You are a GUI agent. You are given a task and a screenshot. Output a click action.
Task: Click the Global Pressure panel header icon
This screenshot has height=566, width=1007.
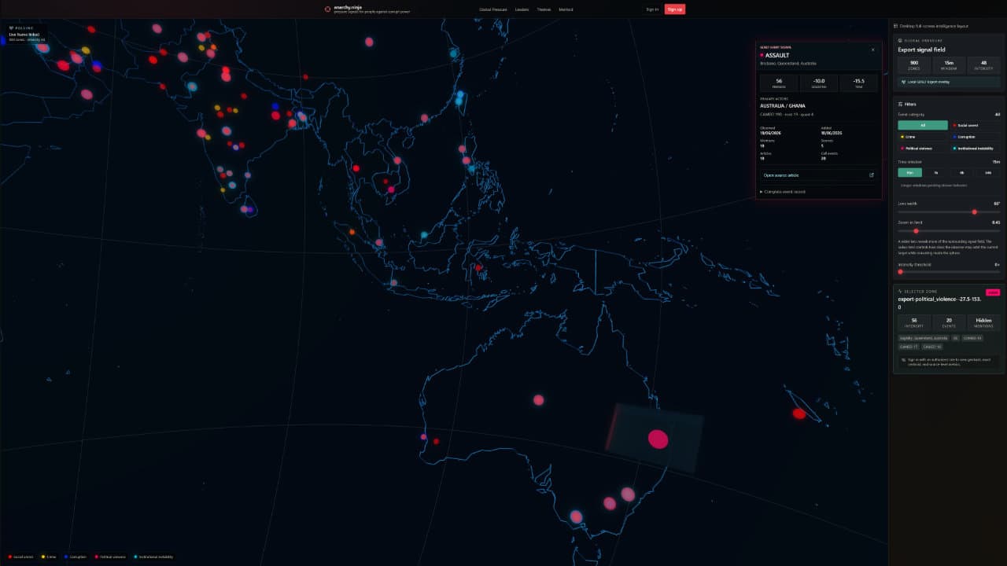click(900, 40)
